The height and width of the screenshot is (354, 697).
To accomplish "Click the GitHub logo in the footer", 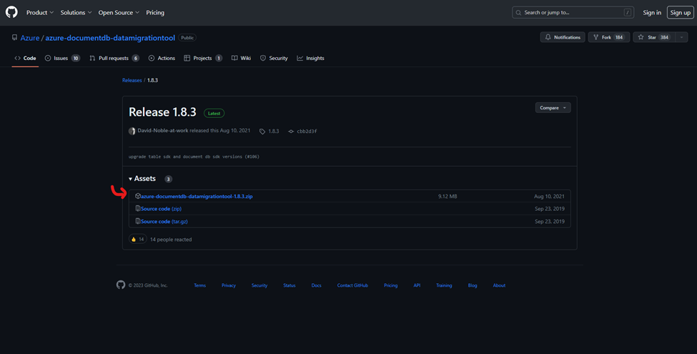I will [121, 285].
